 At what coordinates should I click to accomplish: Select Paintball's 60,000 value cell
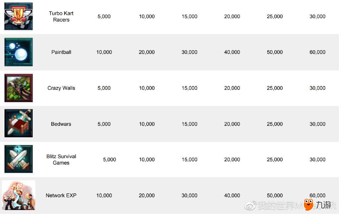tap(317, 52)
